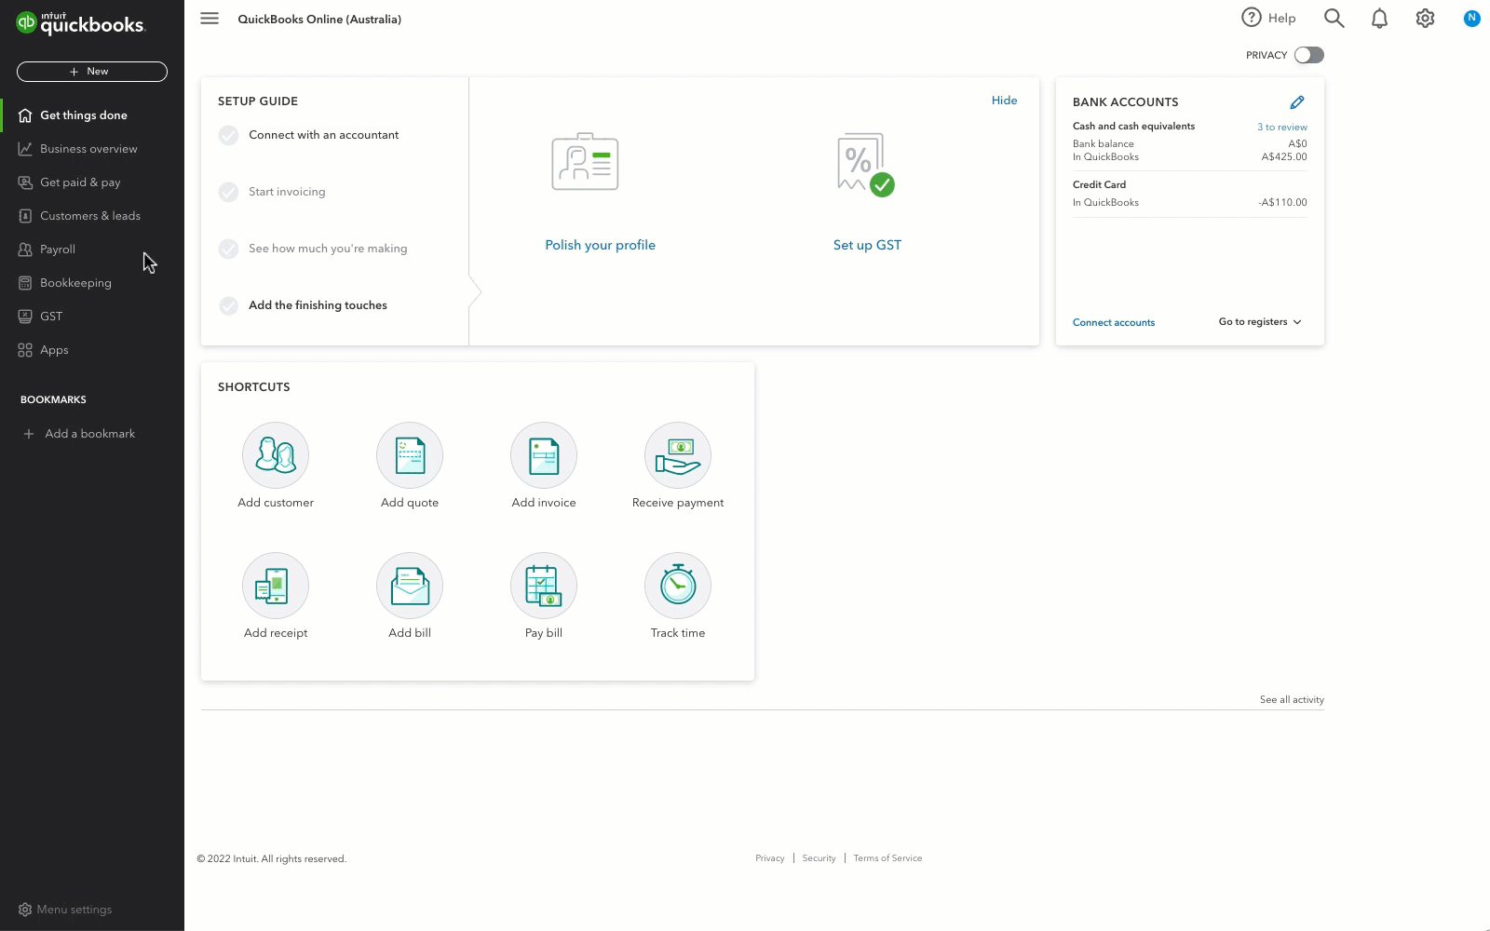Open Bookkeeping in sidebar
1490x931 pixels.
pyautogui.click(x=92, y=283)
